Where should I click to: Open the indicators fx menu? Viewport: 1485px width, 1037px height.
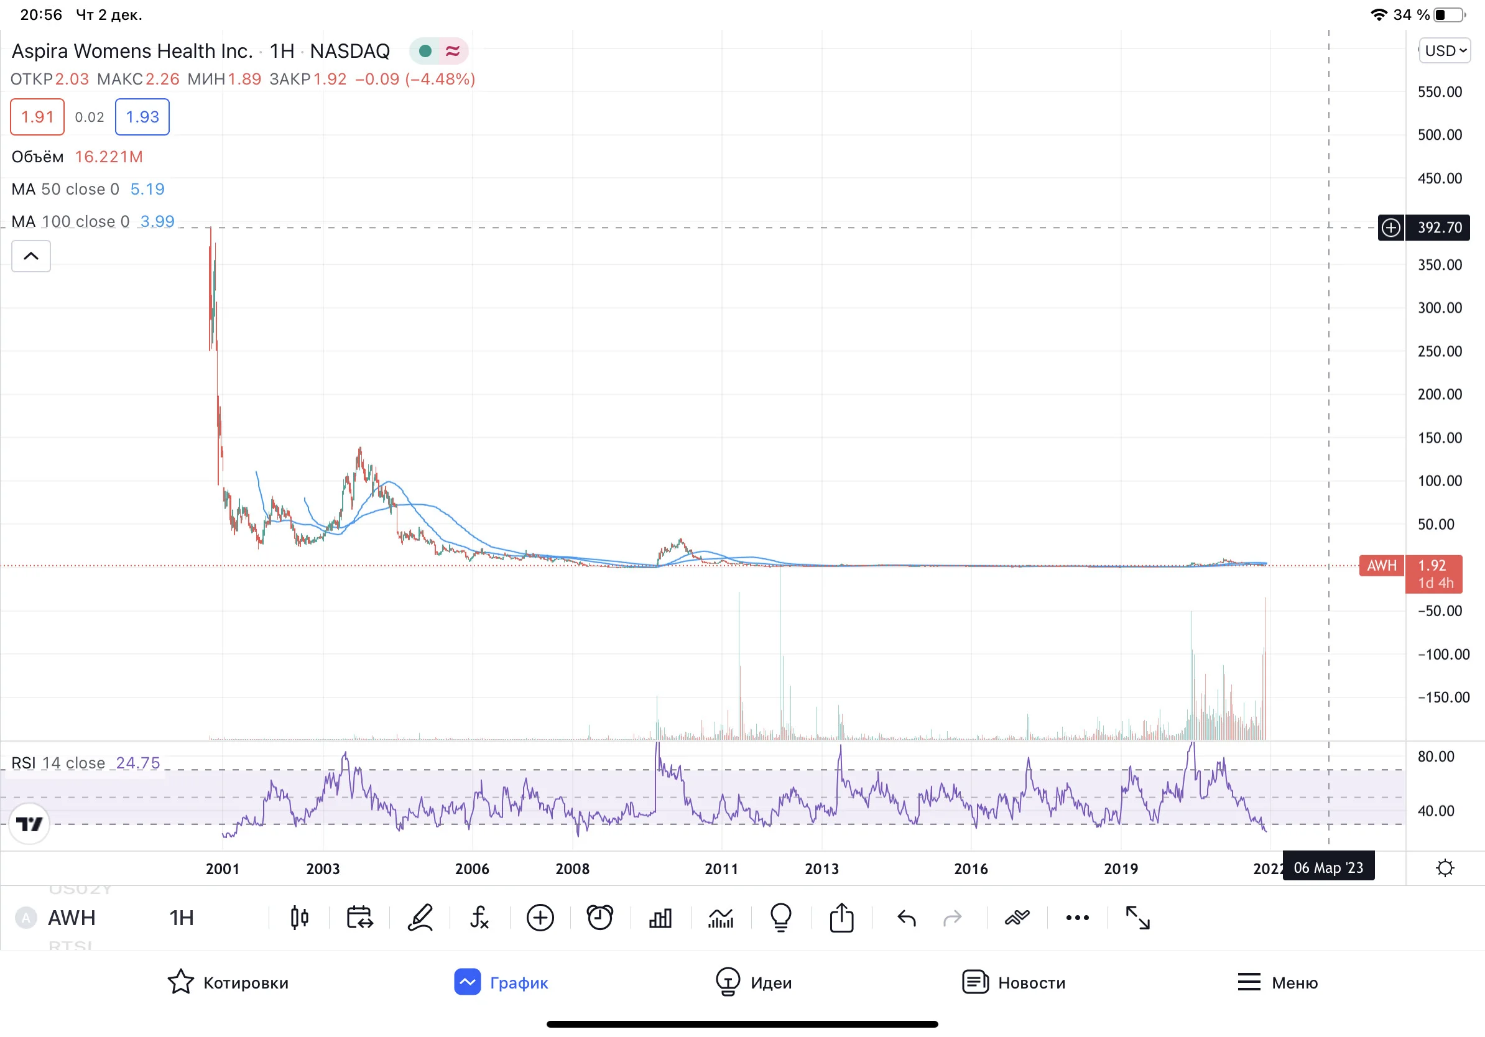click(x=479, y=918)
